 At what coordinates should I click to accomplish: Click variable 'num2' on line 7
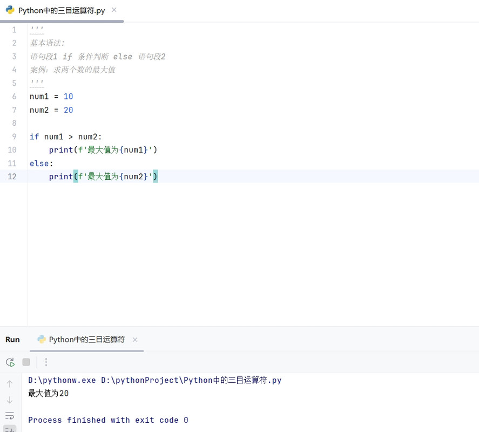[x=39, y=110]
